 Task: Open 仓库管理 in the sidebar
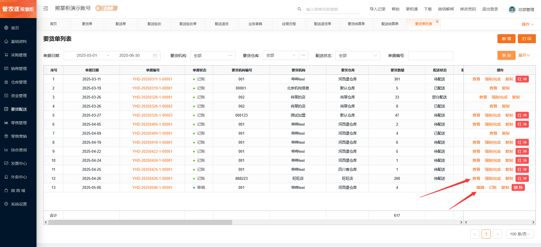point(19,82)
